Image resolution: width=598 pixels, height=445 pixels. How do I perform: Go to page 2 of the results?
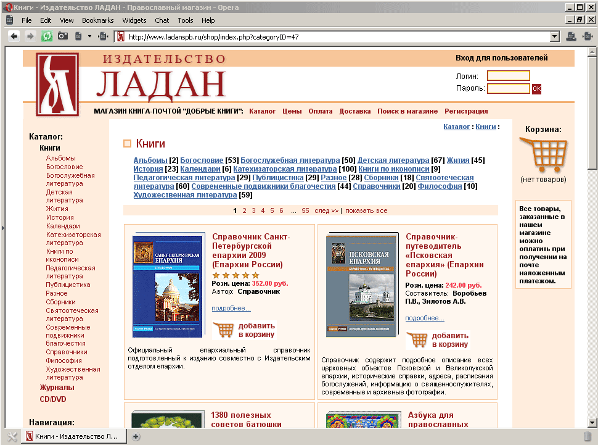pyautogui.click(x=244, y=210)
